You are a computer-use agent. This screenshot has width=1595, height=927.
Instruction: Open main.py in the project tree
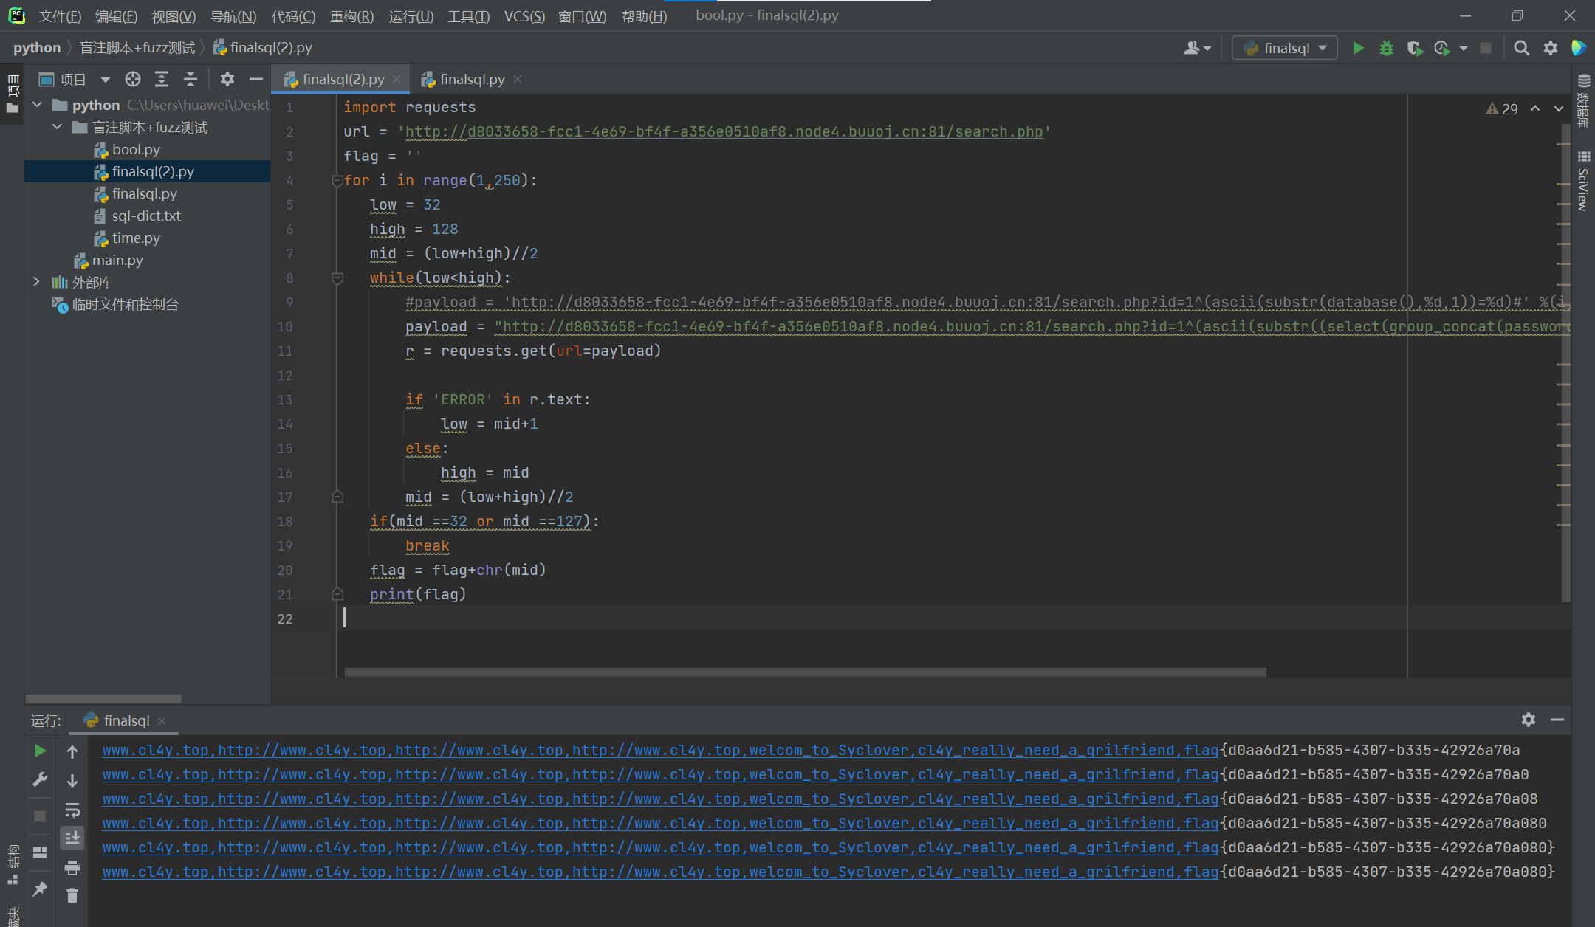tap(117, 260)
